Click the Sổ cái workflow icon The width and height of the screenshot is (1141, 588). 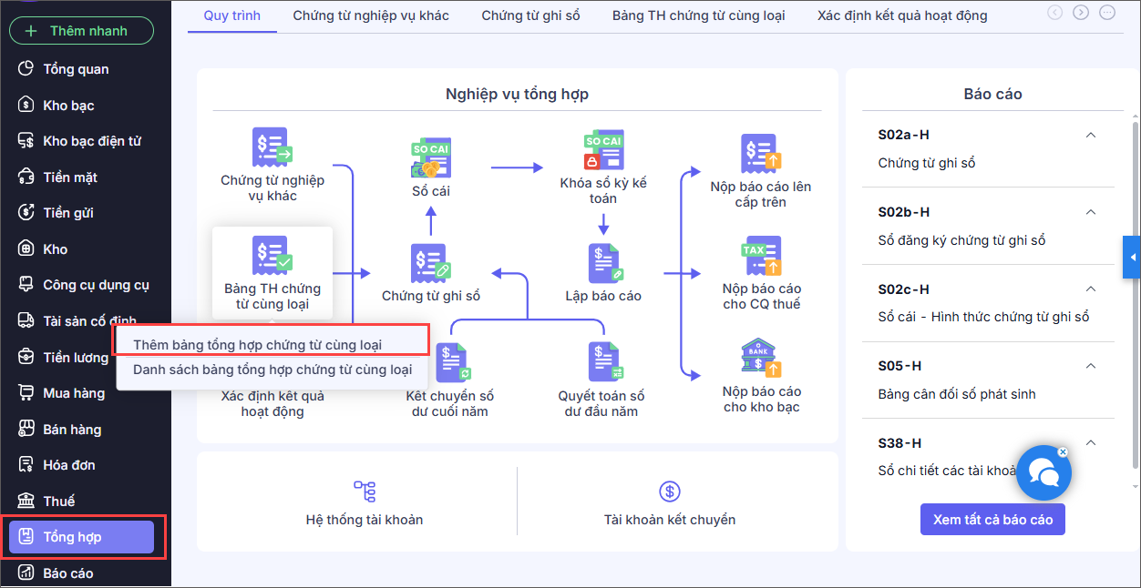(431, 157)
